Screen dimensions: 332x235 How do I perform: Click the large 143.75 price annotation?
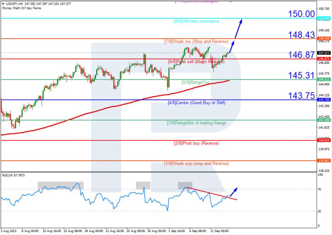(301, 95)
